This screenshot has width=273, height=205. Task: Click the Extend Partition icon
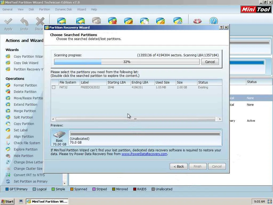click(x=8, y=104)
